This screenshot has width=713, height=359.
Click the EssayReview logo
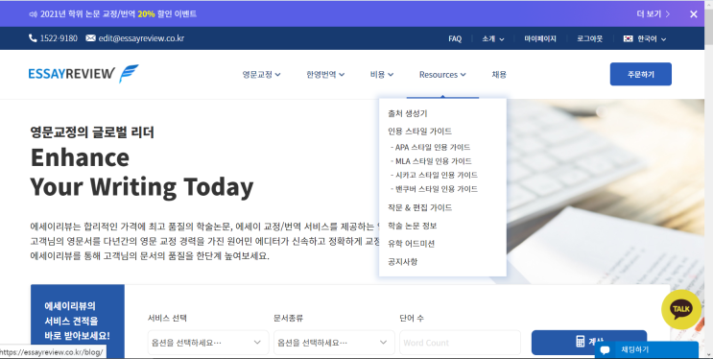click(83, 74)
